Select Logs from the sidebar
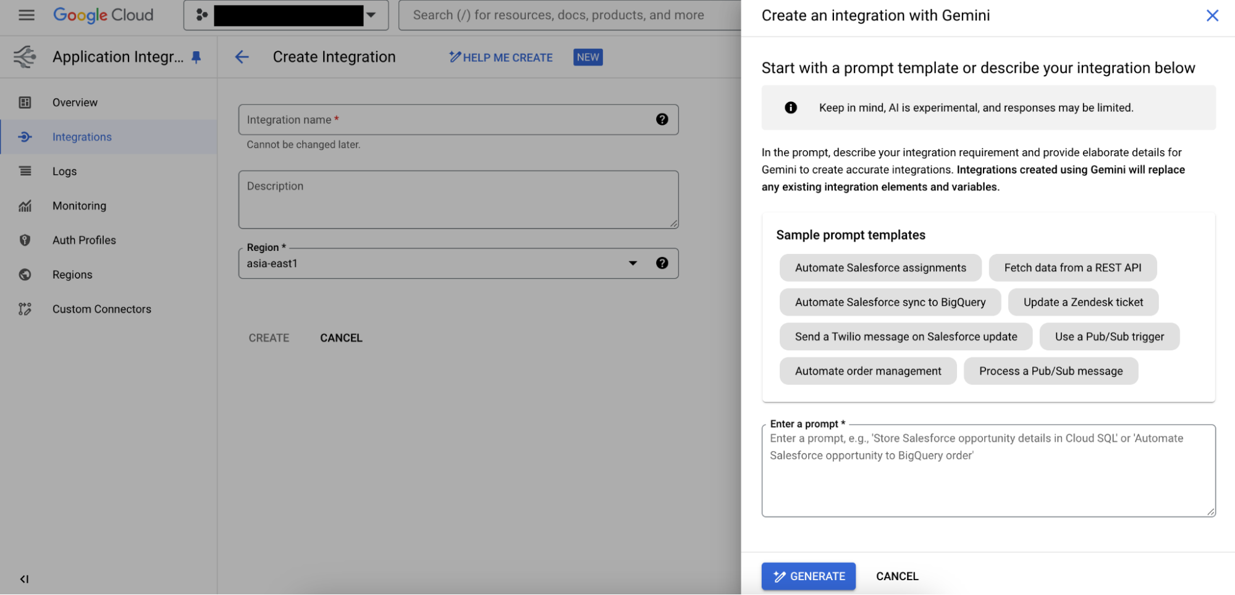The image size is (1235, 595). (x=64, y=171)
